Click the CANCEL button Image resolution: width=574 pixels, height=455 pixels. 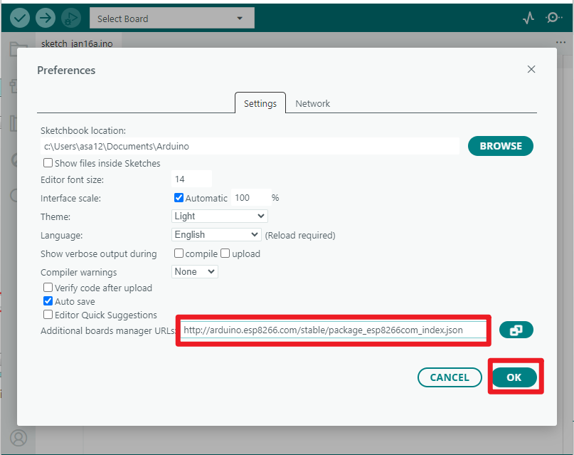[450, 377]
